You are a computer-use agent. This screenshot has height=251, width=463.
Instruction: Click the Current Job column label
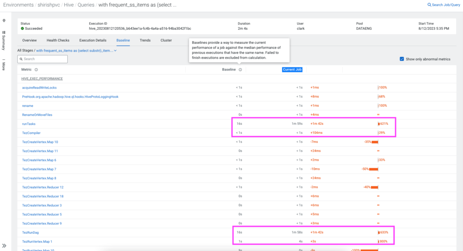point(292,70)
